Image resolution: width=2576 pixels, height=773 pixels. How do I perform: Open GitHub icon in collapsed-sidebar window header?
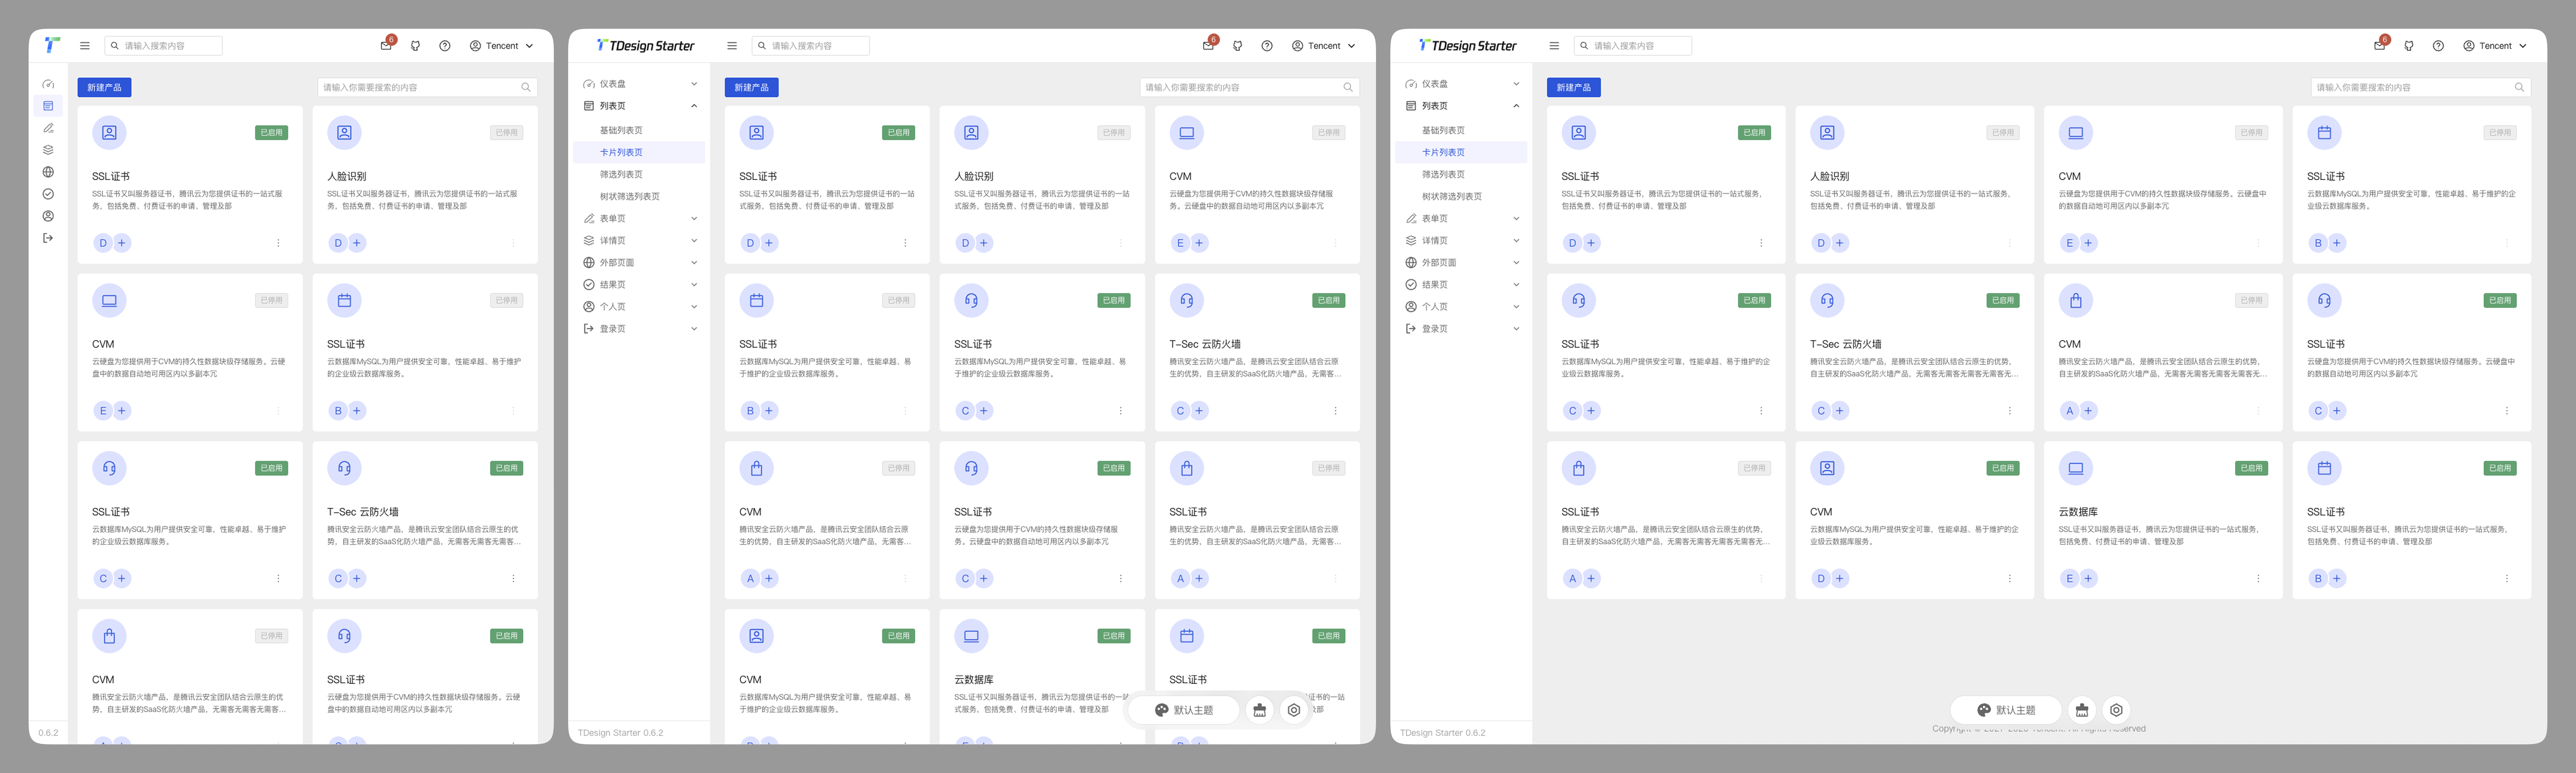point(416,46)
